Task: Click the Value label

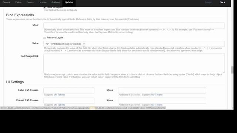Action: coord(35,44)
